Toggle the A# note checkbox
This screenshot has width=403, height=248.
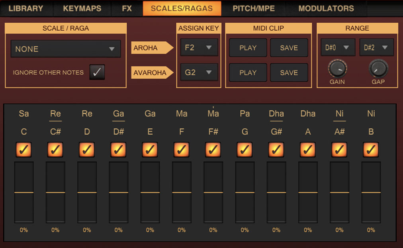[339, 150]
